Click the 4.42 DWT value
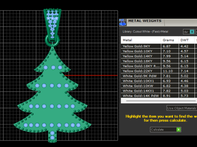197x147 pixels. tap(184, 46)
